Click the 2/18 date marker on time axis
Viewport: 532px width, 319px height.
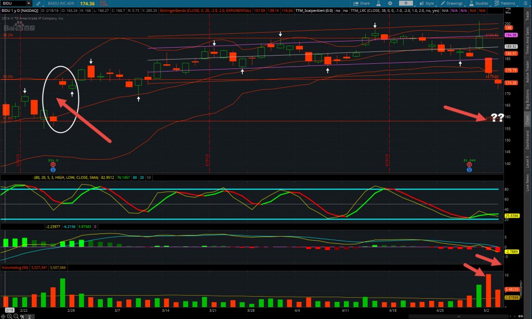pyautogui.click(x=9, y=310)
